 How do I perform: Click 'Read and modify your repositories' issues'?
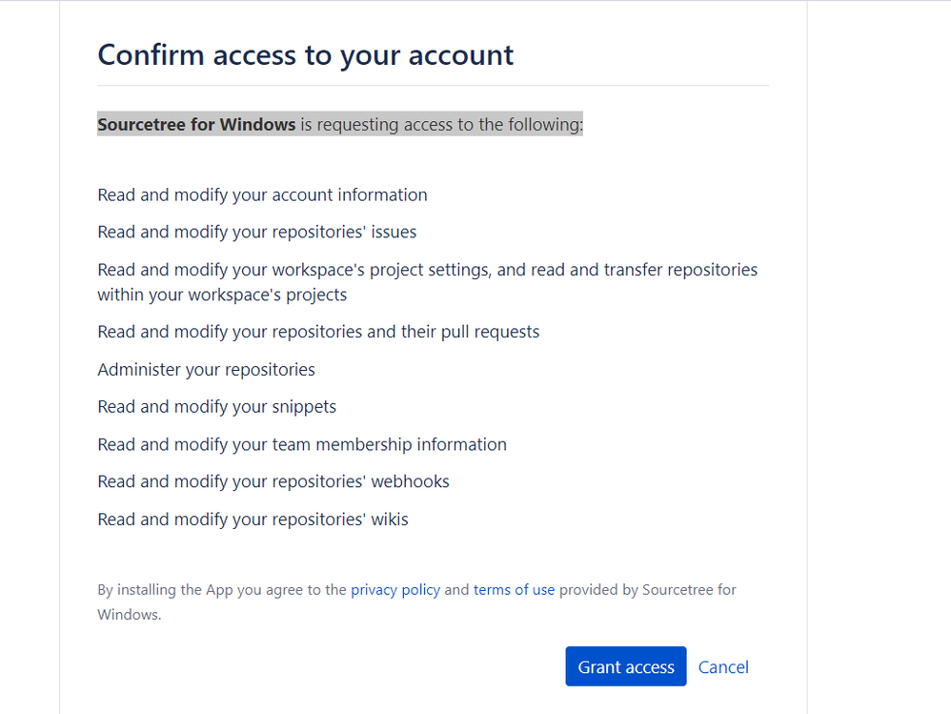coord(257,232)
